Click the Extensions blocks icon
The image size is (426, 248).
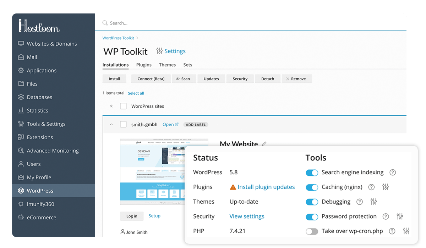coord(21,137)
